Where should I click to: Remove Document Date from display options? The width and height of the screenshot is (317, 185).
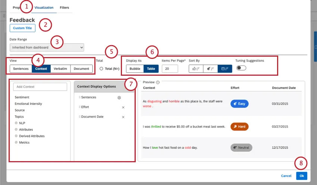click(x=123, y=117)
